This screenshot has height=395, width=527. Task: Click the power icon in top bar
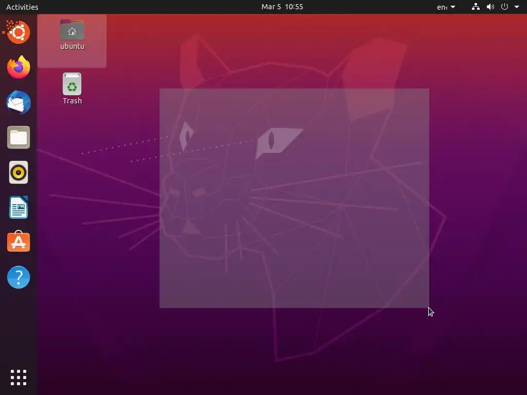504,7
